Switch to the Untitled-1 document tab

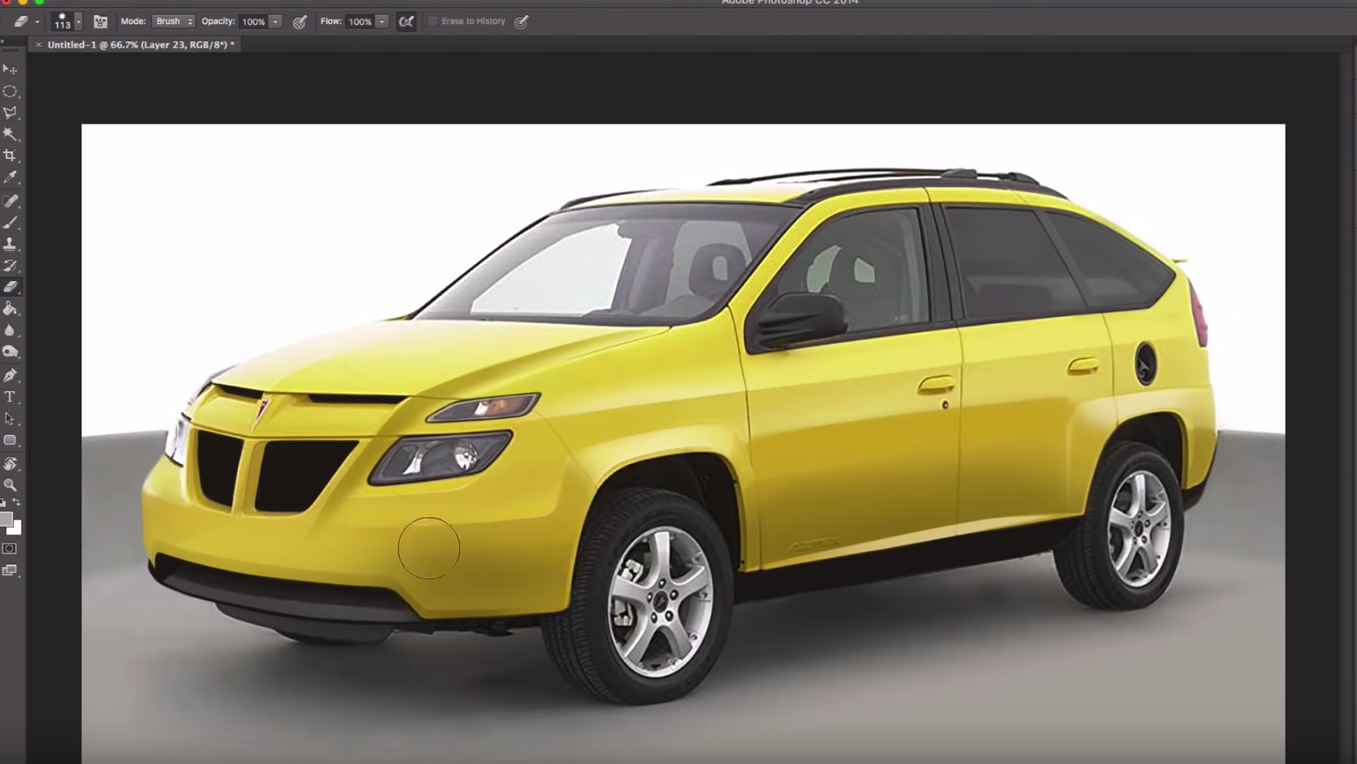click(x=140, y=45)
